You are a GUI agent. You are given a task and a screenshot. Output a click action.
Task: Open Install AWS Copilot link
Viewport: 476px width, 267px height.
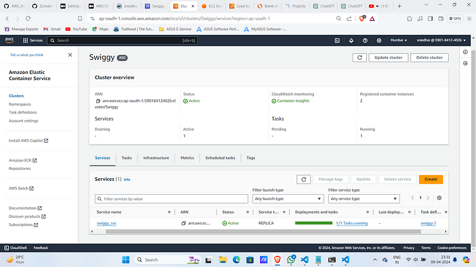coord(28,140)
